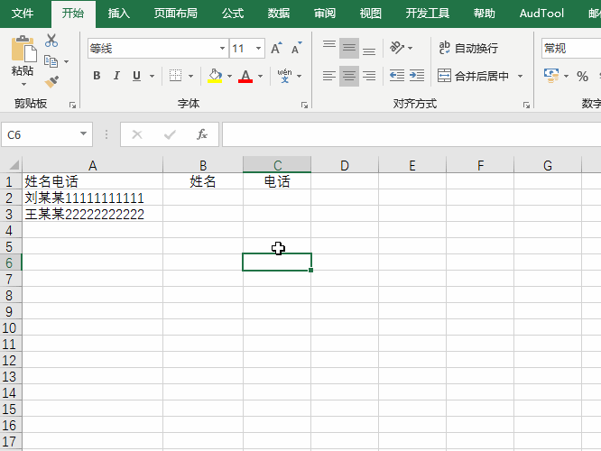Toggle underline formatting
Image resolution: width=601 pixels, height=451 pixels.
point(136,76)
